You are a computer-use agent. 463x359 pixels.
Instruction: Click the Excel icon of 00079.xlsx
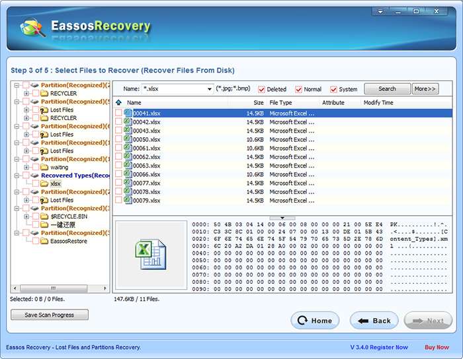tap(128, 200)
